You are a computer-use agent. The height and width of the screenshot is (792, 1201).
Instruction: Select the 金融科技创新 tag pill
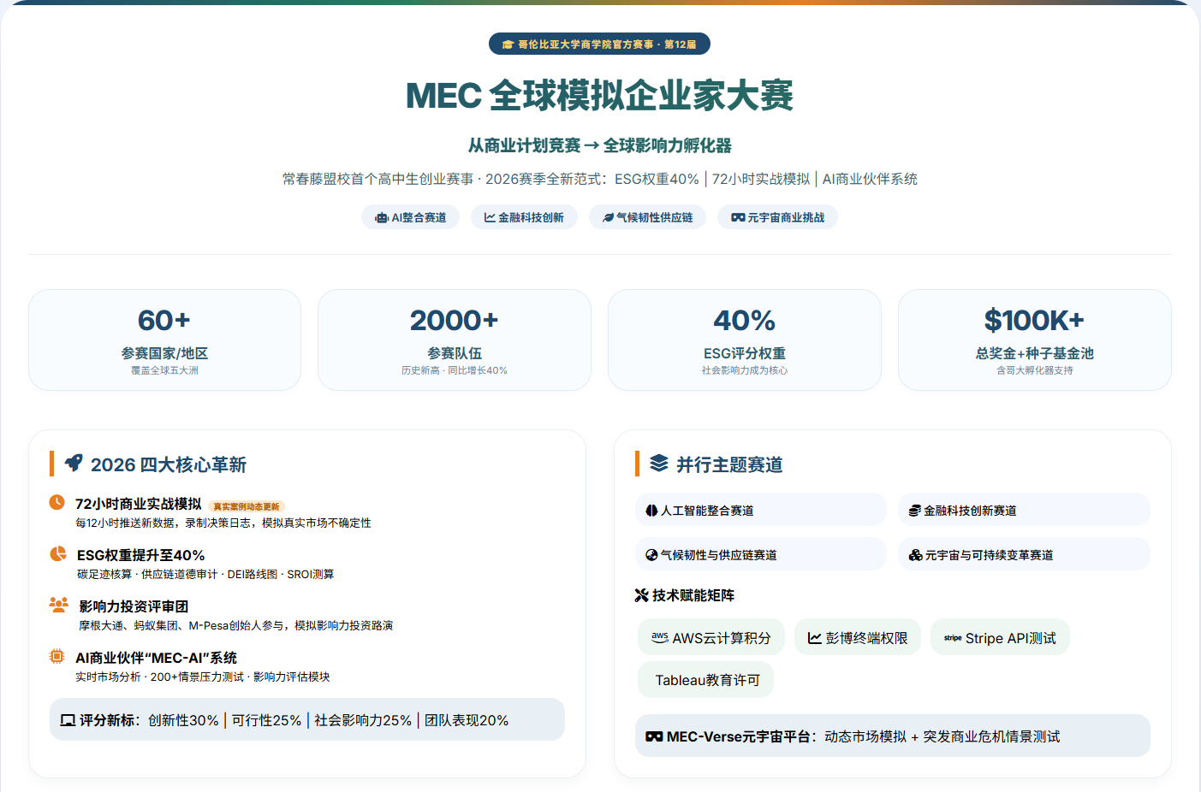524,217
